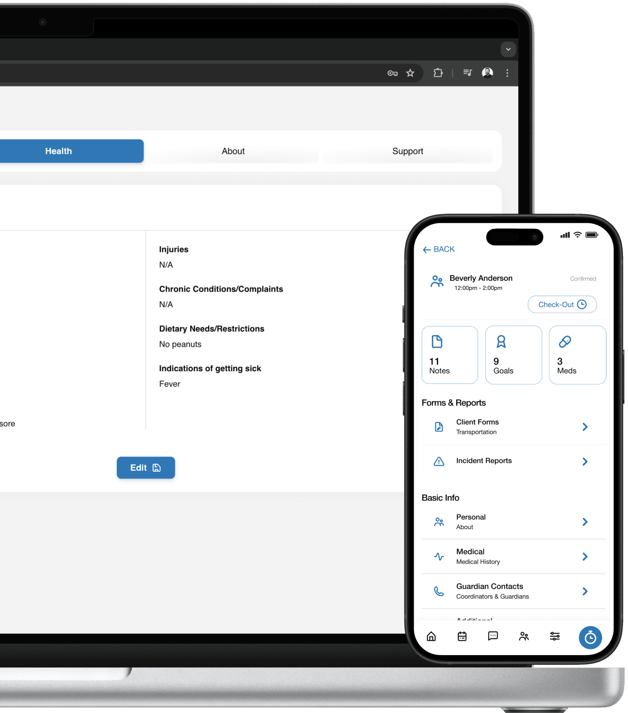Click the Incident Reports warning icon
This screenshot has width=628, height=713.
tap(439, 462)
